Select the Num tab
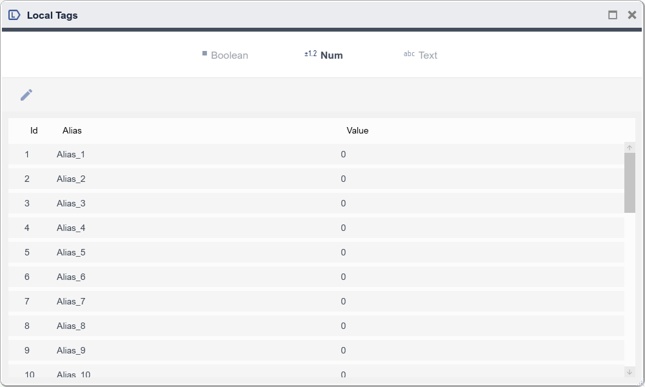The width and height of the screenshot is (645, 387). click(324, 55)
